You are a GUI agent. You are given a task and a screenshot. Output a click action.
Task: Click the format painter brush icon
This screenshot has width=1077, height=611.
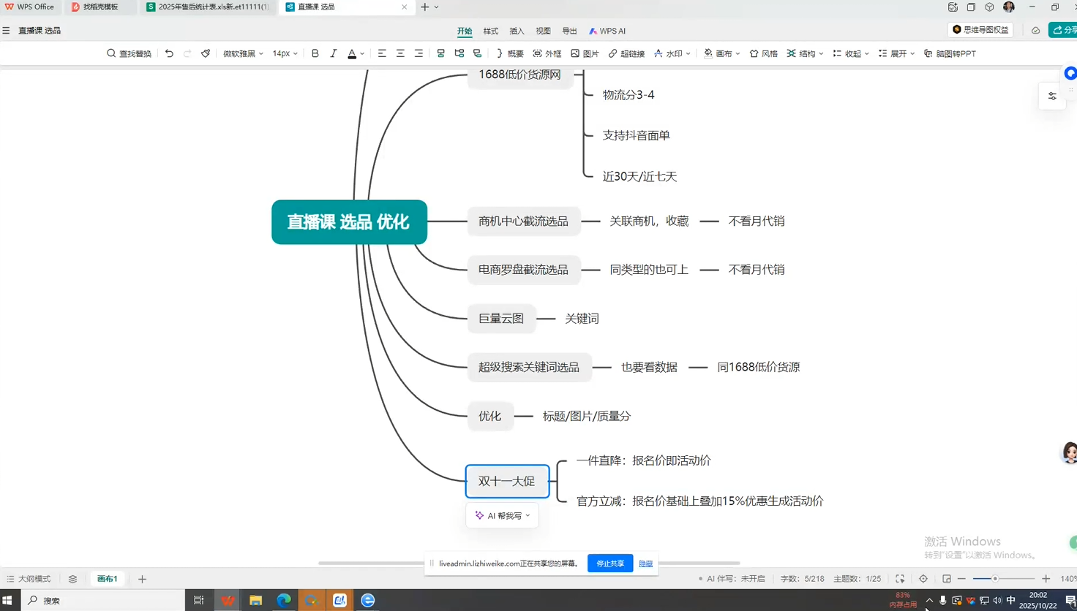206,53
